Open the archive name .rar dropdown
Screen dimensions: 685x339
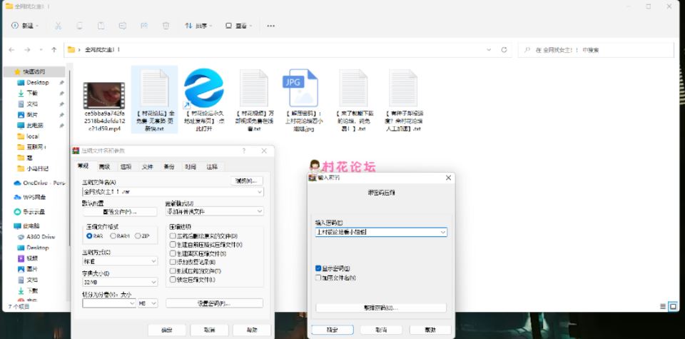260,192
